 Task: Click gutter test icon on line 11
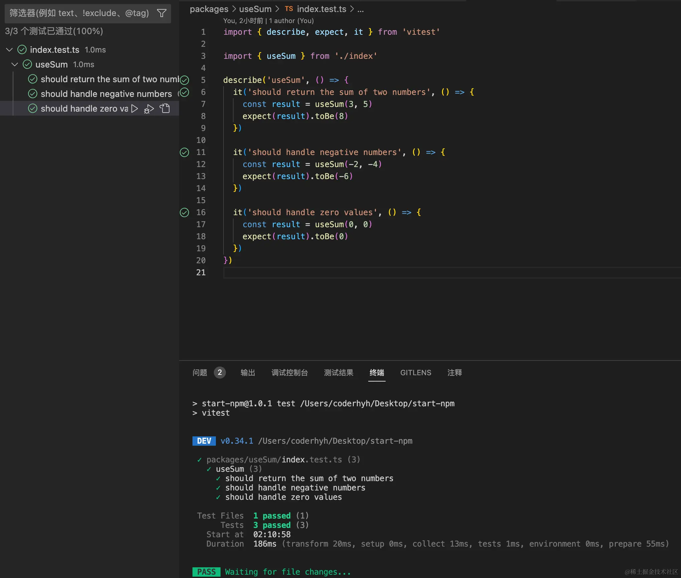click(x=184, y=152)
